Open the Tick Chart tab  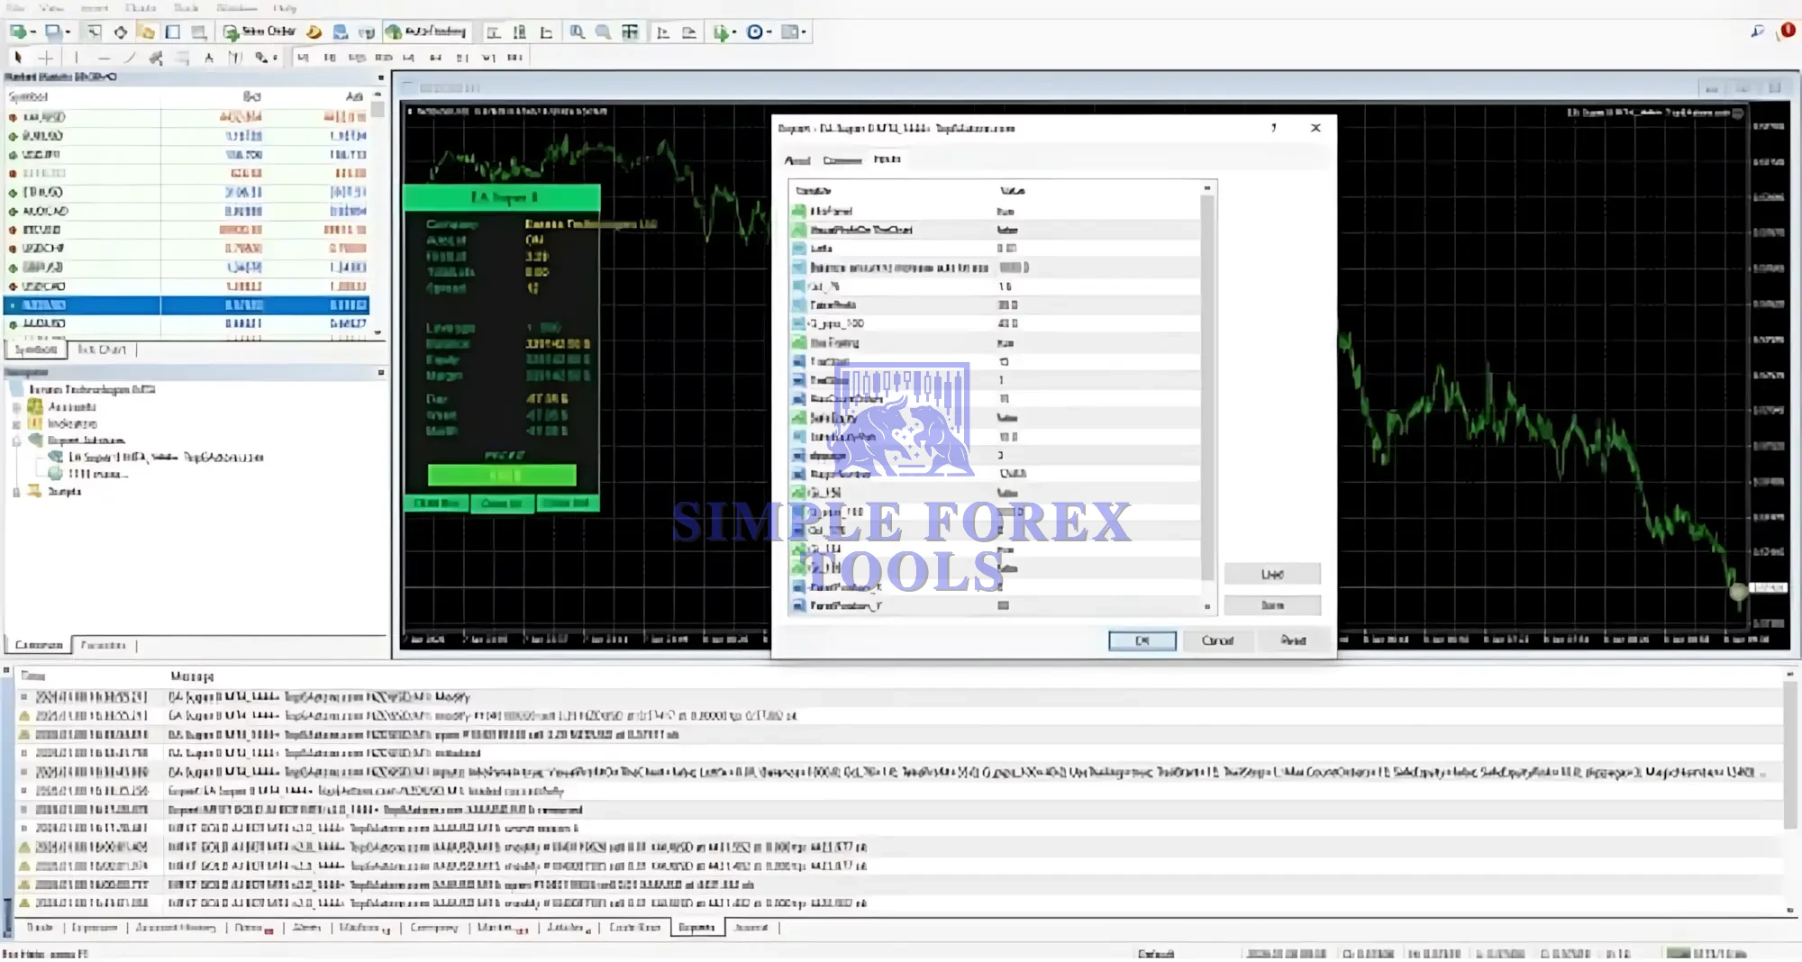coord(102,349)
